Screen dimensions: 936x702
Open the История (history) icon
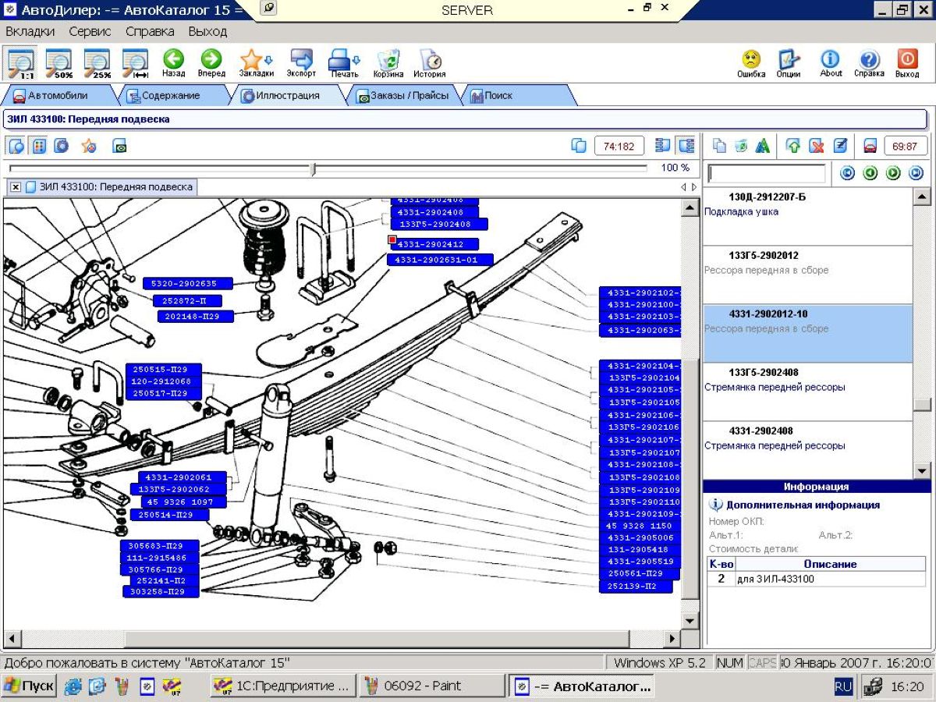(429, 62)
